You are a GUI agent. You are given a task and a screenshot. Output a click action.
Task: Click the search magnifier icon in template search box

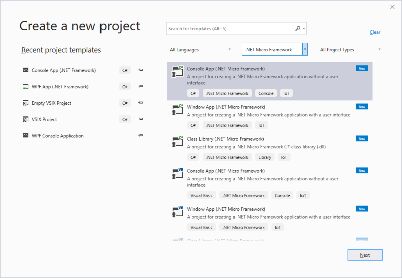click(298, 29)
